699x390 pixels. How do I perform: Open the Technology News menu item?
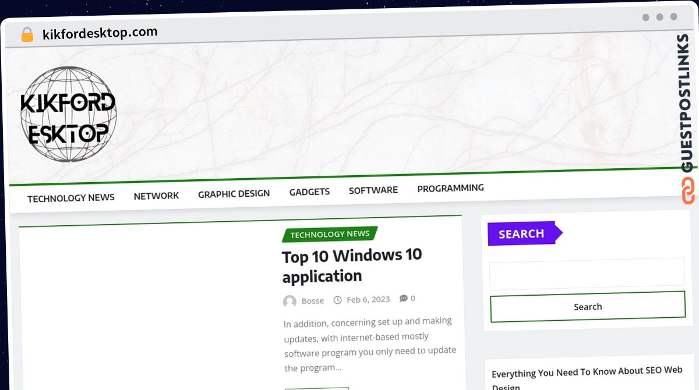[70, 198]
